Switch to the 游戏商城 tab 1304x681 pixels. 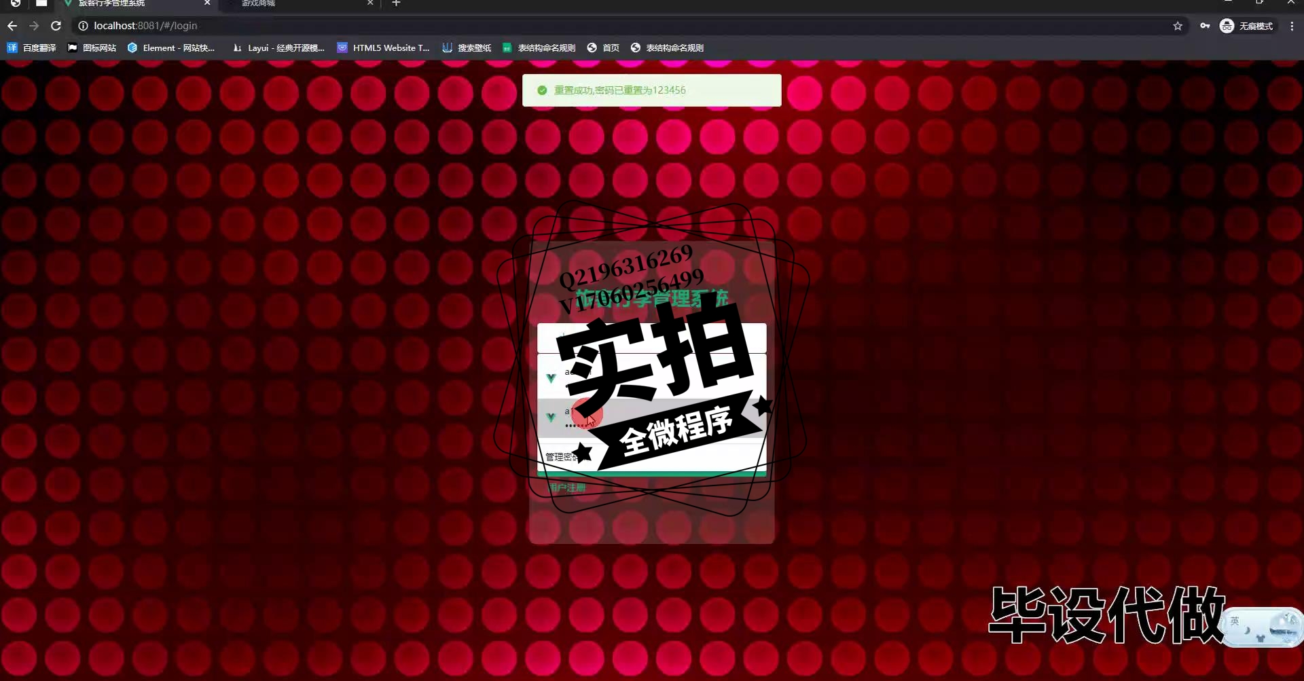(299, 3)
